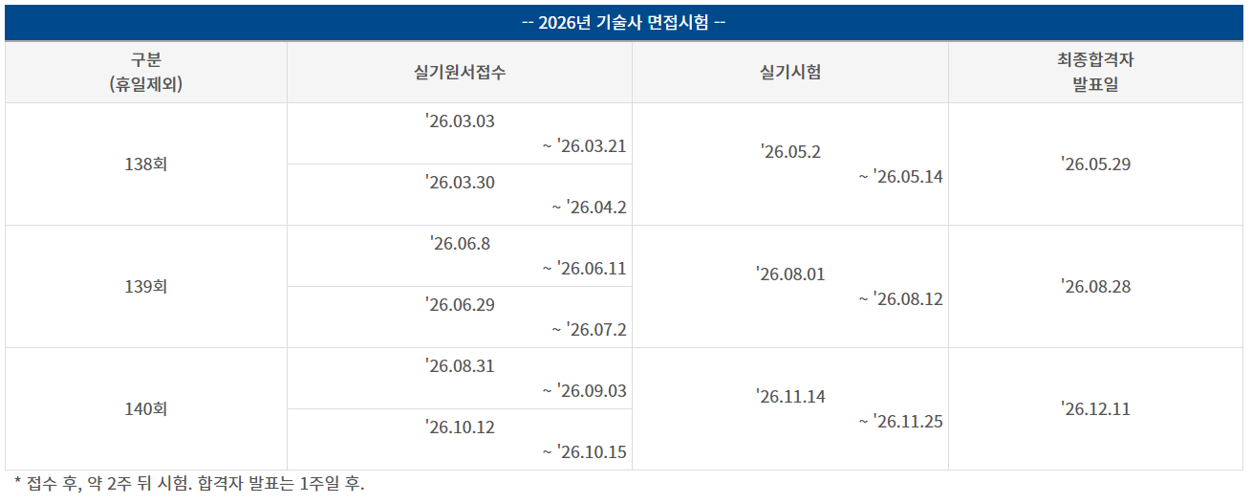
Task: Click the '26.08.01 exam start date
Action: pos(789,274)
